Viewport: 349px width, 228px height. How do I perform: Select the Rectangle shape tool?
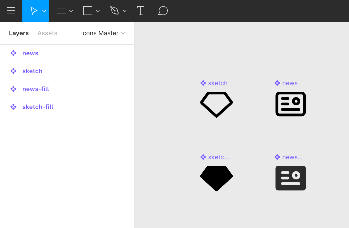pos(88,11)
